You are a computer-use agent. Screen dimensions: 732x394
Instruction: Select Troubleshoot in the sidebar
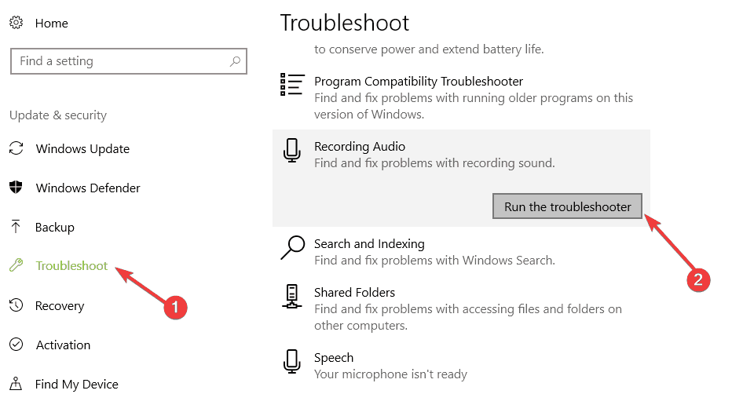[x=71, y=266]
